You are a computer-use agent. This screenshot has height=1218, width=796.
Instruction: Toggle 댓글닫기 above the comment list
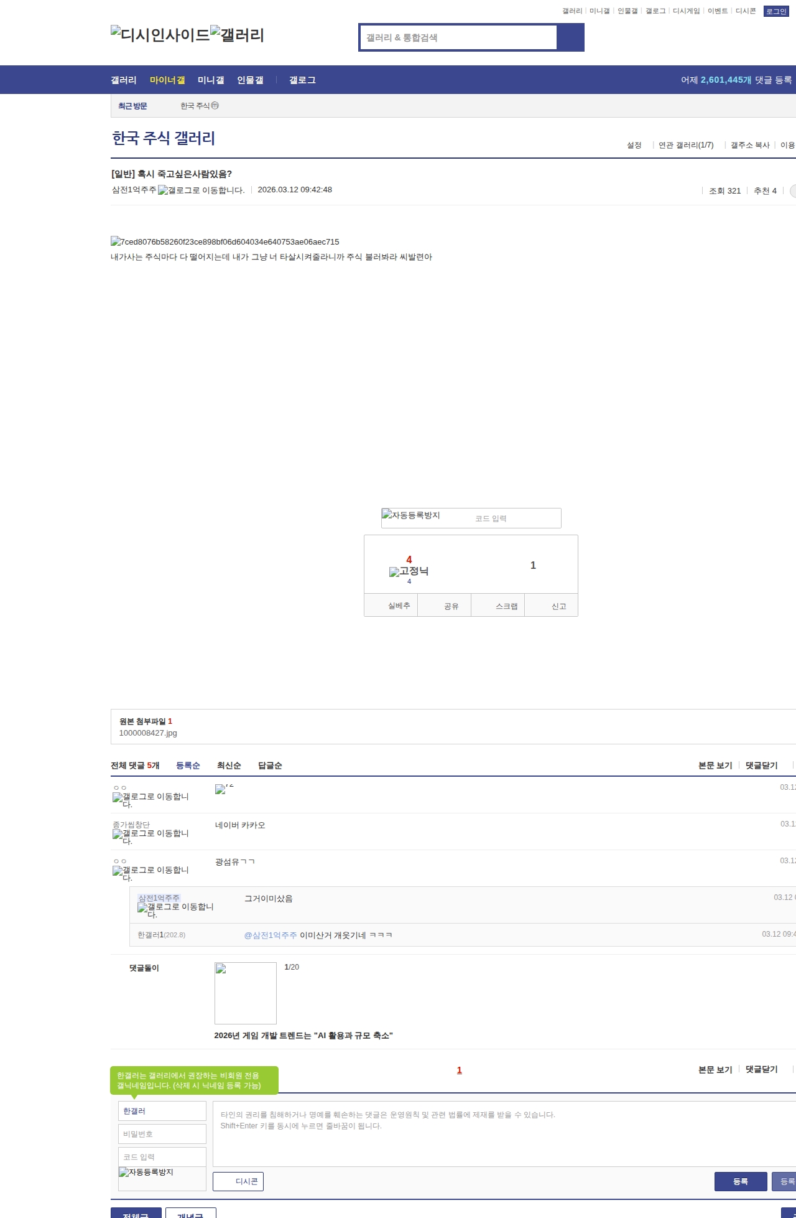tap(761, 766)
